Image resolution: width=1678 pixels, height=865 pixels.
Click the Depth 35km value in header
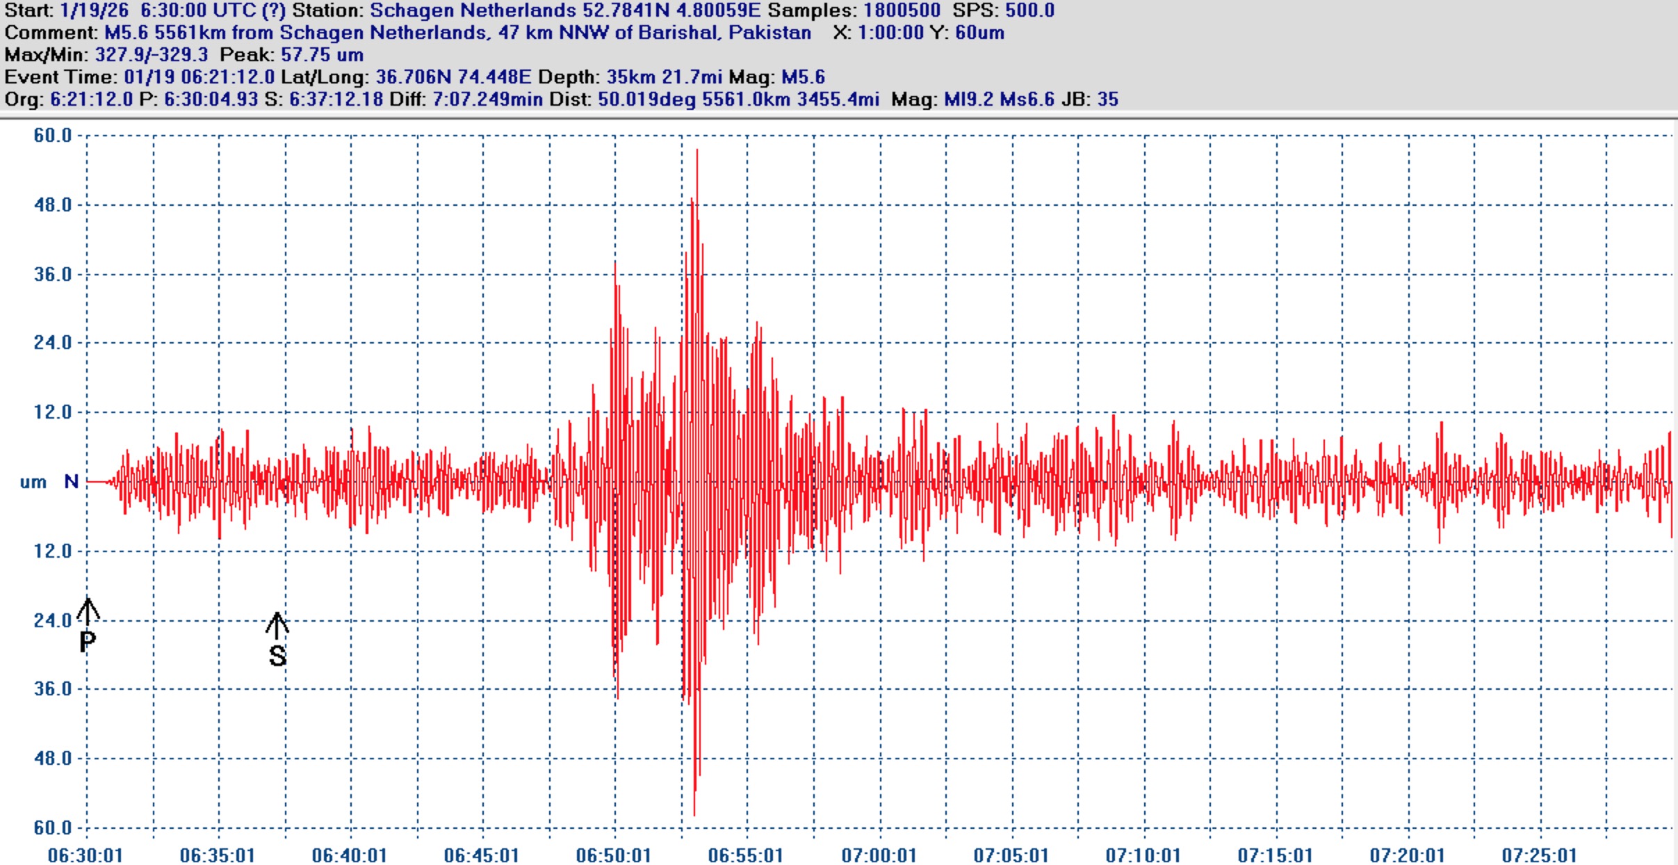point(630,77)
